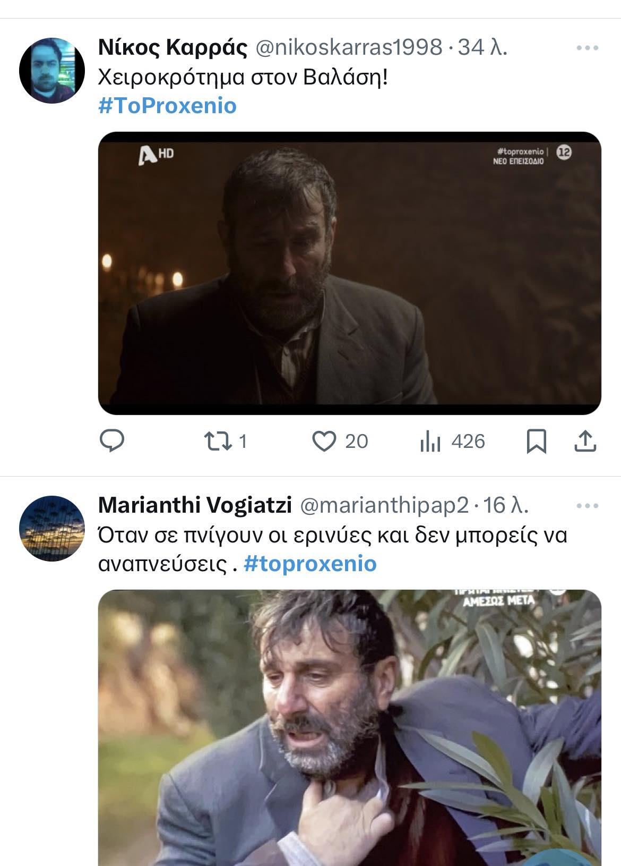Open more options on Νίκος Καρράς tweet
Image resolution: width=621 pixels, height=866 pixels.
coord(587,48)
